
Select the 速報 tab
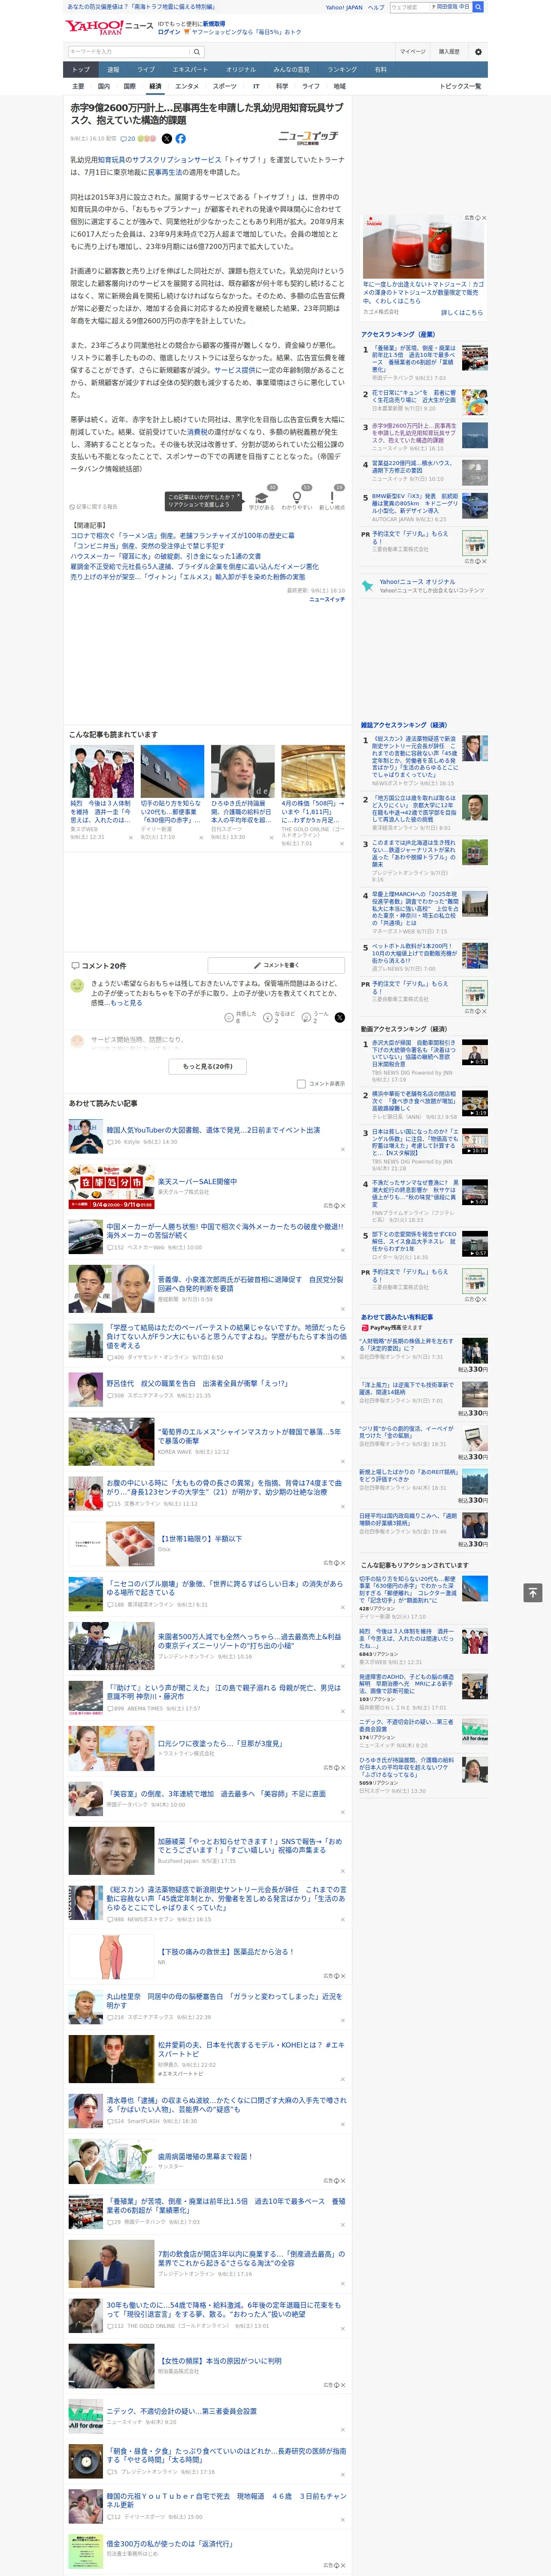tap(113, 70)
